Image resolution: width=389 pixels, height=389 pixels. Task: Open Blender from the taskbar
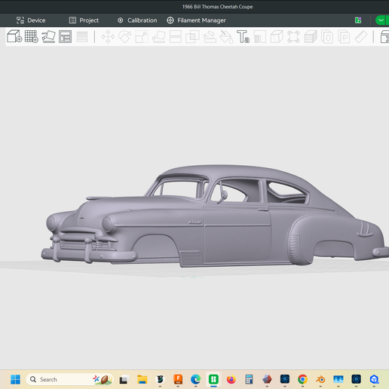point(320,379)
